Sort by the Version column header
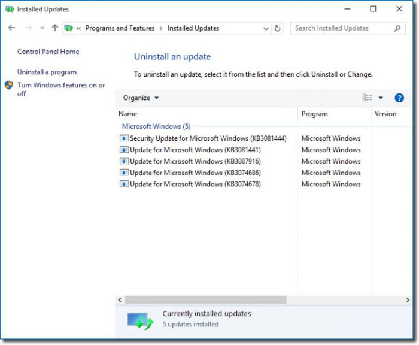Viewport: 419px width, 345px height. tap(385, 114)
